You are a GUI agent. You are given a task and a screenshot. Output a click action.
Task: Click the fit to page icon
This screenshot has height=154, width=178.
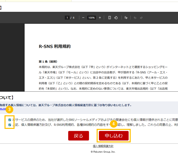pos(109,18)
